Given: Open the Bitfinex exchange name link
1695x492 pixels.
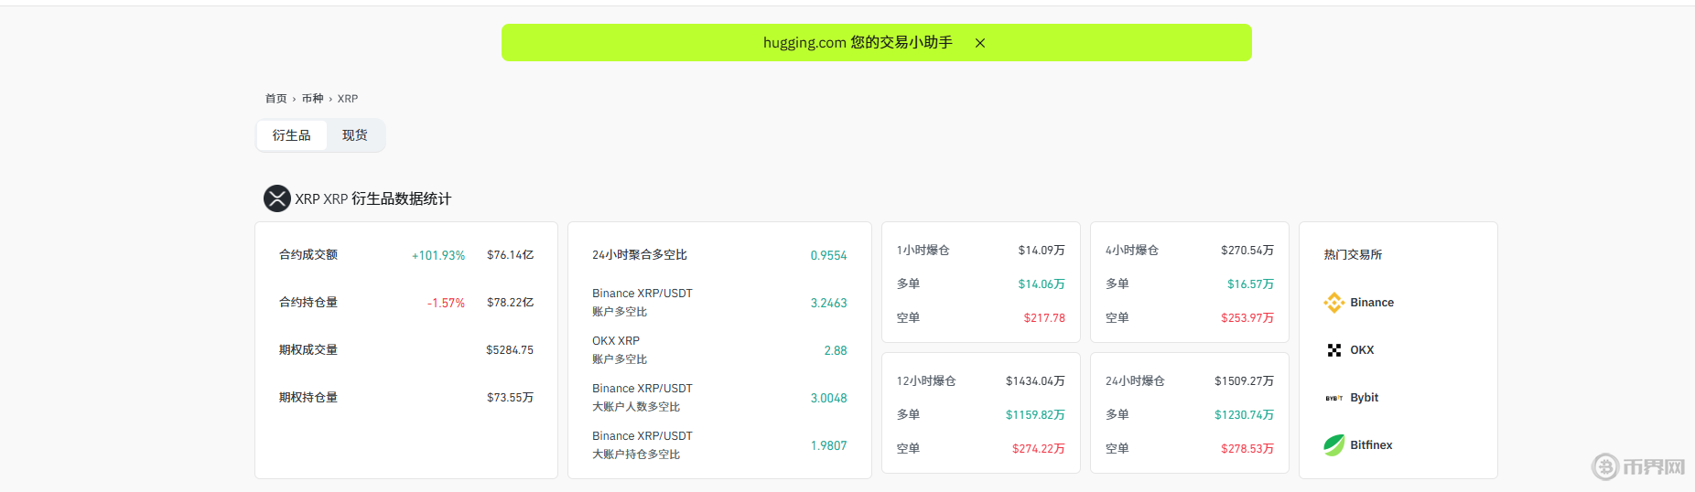Looking at the screenshot, I should point(1370,445).
